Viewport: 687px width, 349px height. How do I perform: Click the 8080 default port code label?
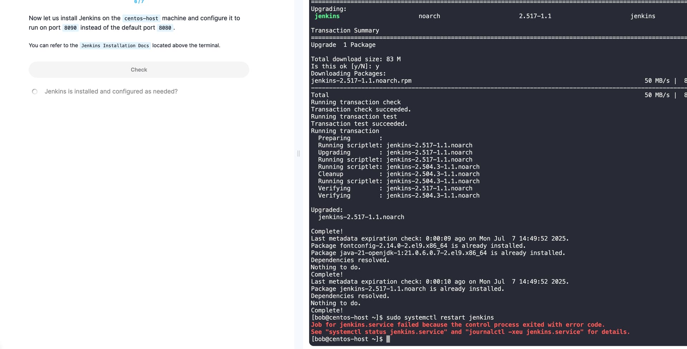pos(165,28)
